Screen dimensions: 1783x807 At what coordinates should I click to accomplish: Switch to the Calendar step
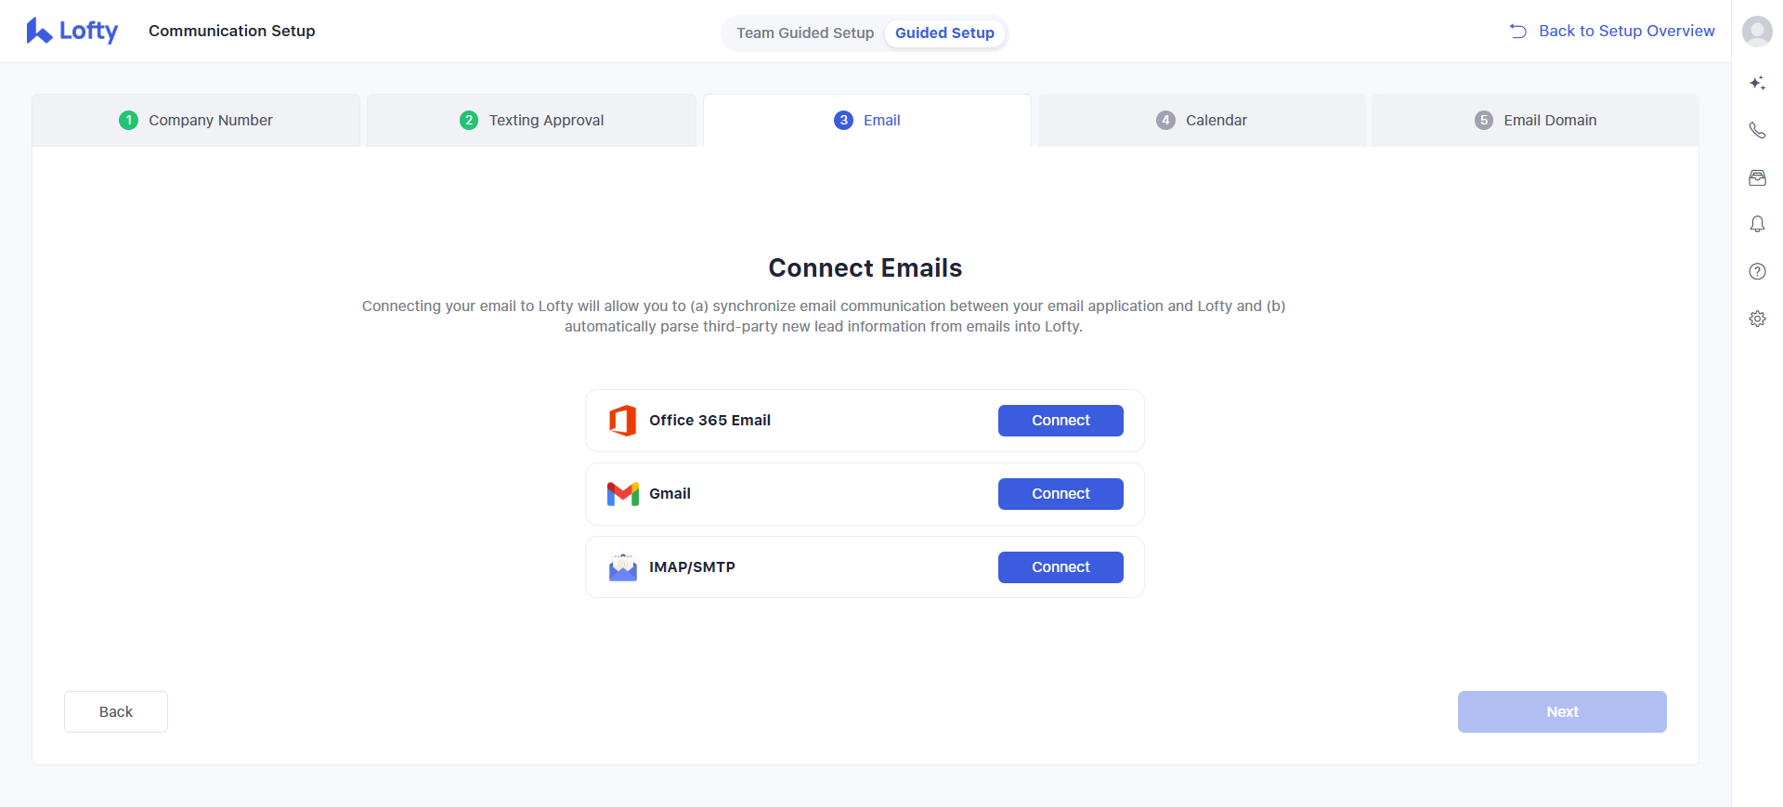[1202, 120]
